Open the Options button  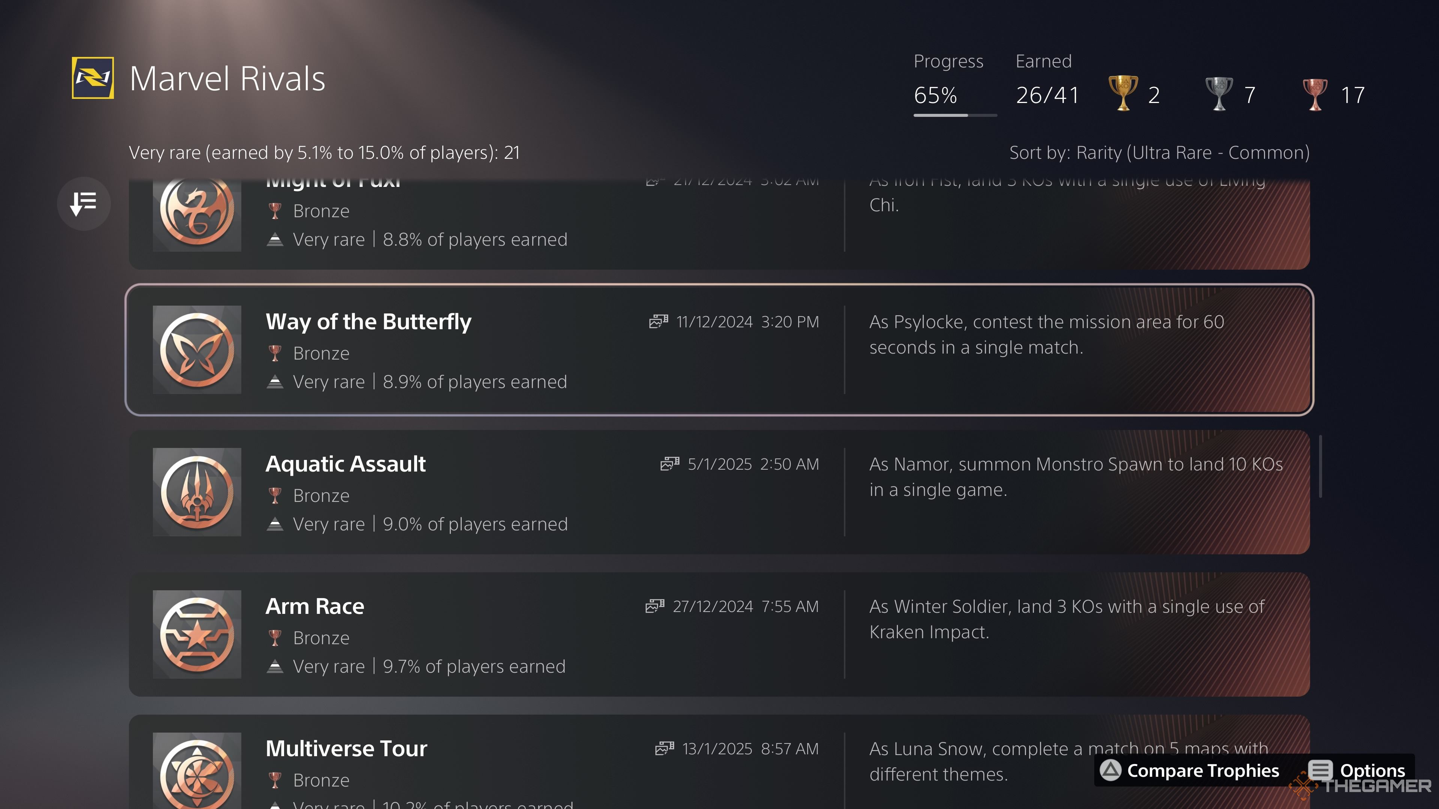(x=1356, y=770)
